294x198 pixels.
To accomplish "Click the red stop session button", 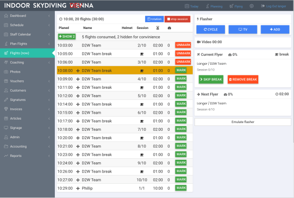I will pyautogui.click(x=177, y=19).
